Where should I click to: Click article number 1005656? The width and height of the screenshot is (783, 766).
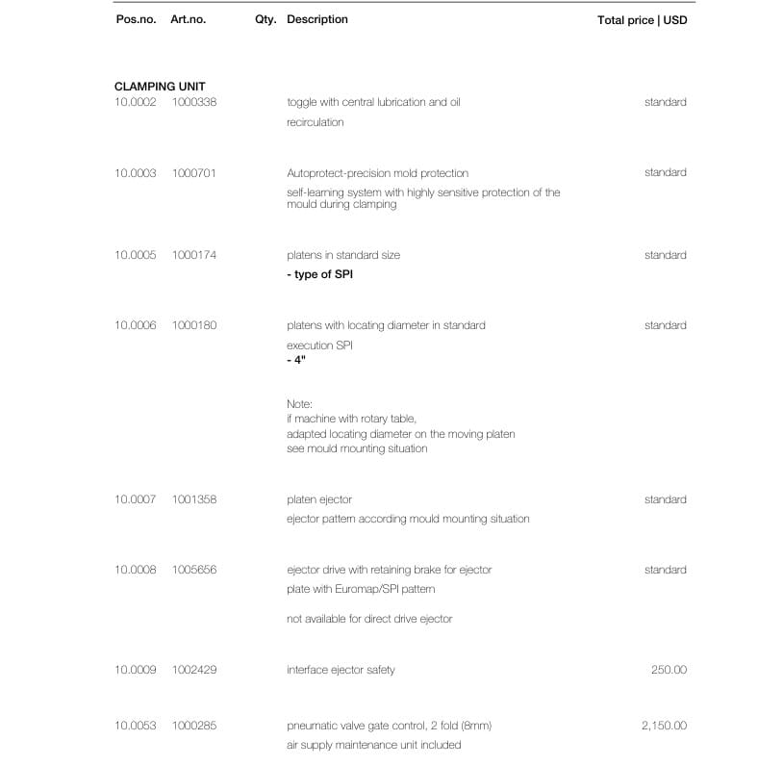click(194, 570)
